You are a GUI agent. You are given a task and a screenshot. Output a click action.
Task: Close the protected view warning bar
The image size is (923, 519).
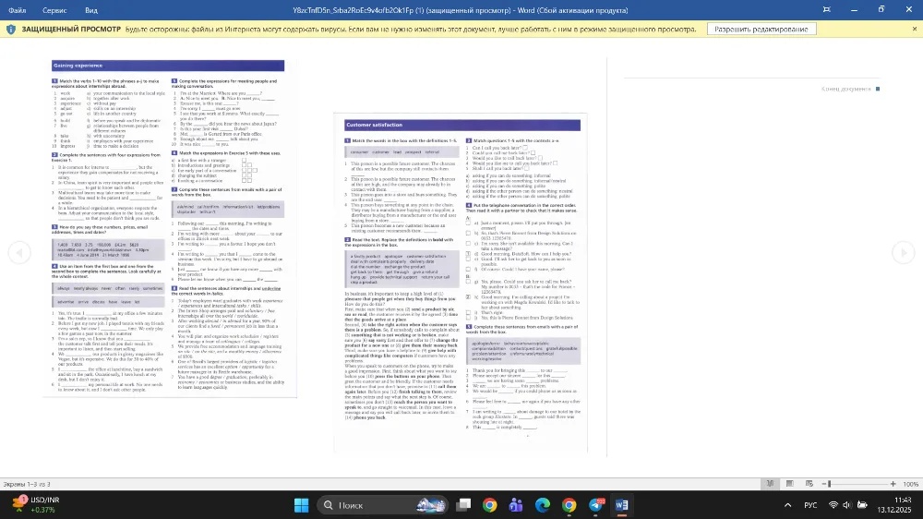pos(914,29)
